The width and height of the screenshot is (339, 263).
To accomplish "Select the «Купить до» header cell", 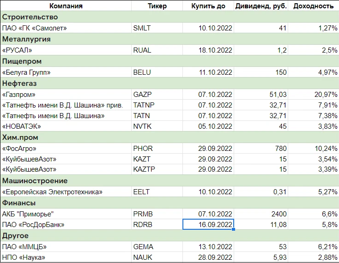I will (x=208, y=6).
